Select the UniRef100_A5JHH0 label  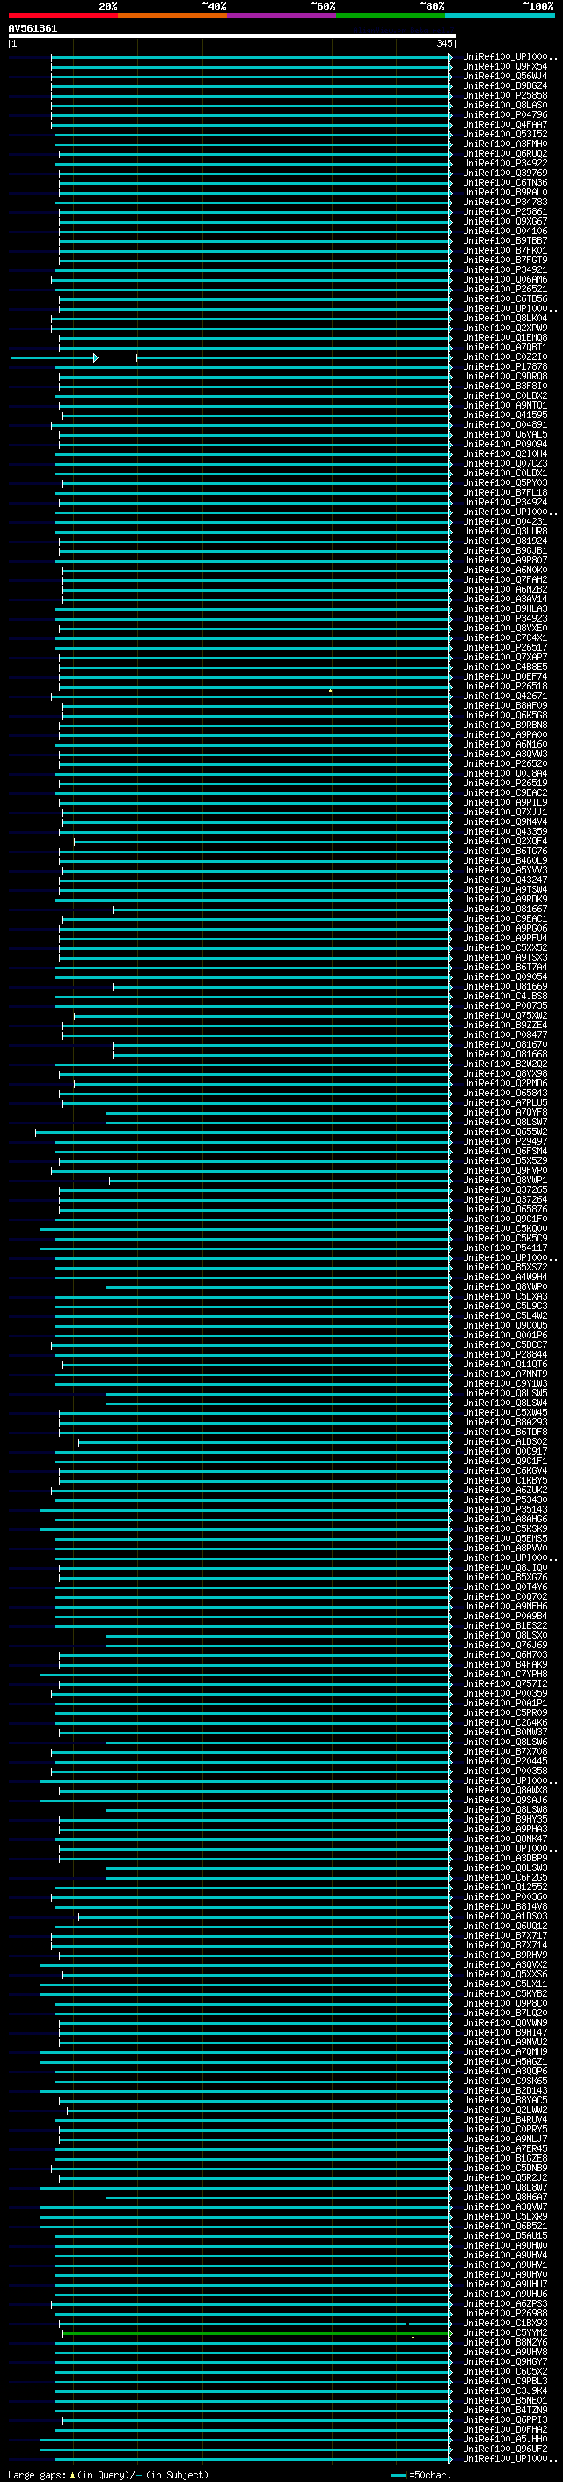[x=505, y=2439]
